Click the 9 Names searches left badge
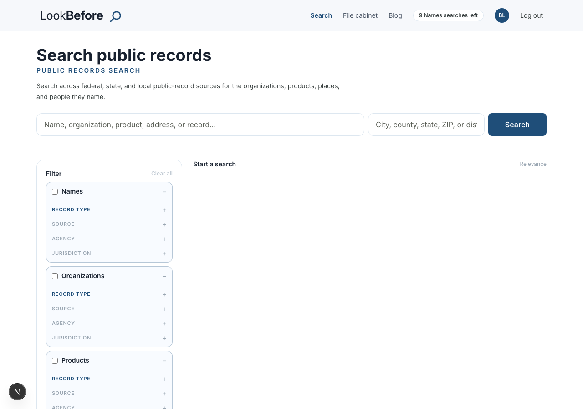The image size is (583, 409). coord(448,15)
